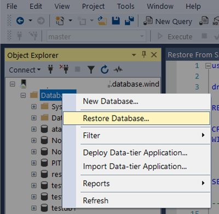Open the master database combo box

pyautogui.click(x=96, y=37)
